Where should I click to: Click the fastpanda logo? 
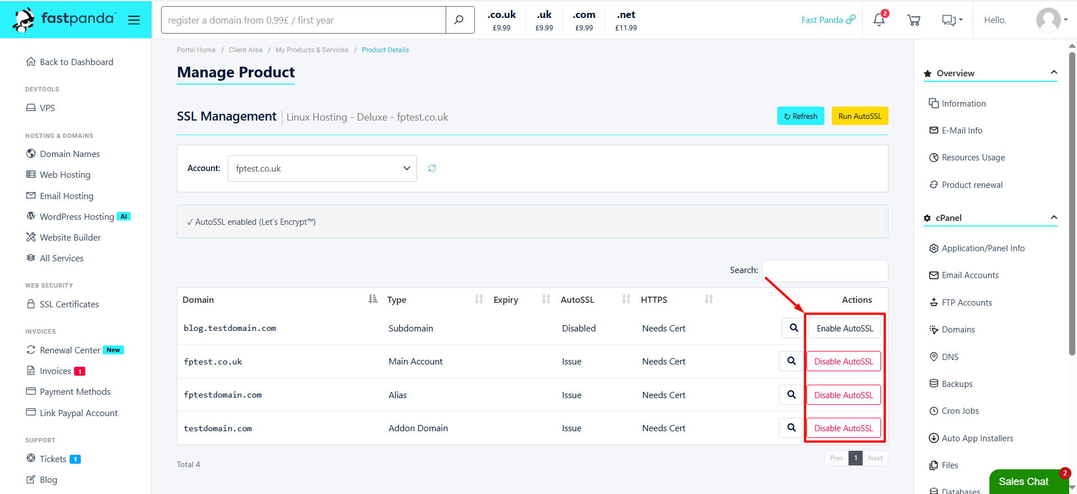coord(64,20)
